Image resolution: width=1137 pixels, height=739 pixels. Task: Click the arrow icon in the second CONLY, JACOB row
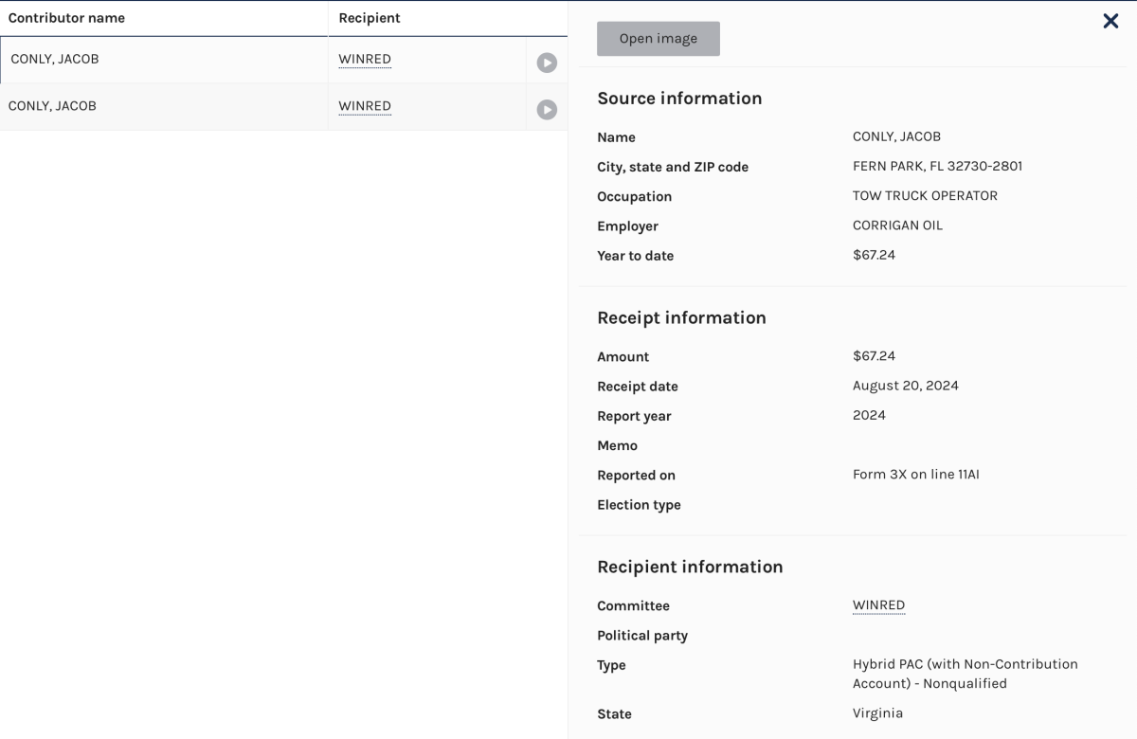pyautogui.click(x=547, y=110)
